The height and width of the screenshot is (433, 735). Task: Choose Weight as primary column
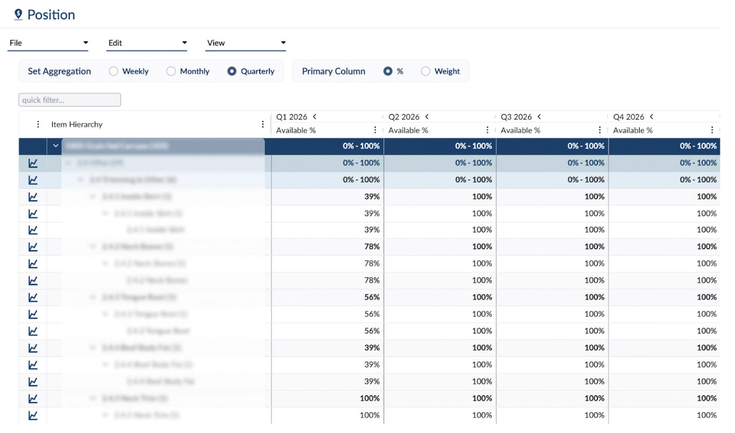tap(425, 71)
